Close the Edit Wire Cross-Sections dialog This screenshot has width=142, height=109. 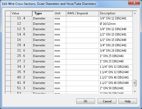point(134,3)
